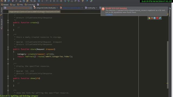Select the app breadcrumb folder

(x=13, y=5)
